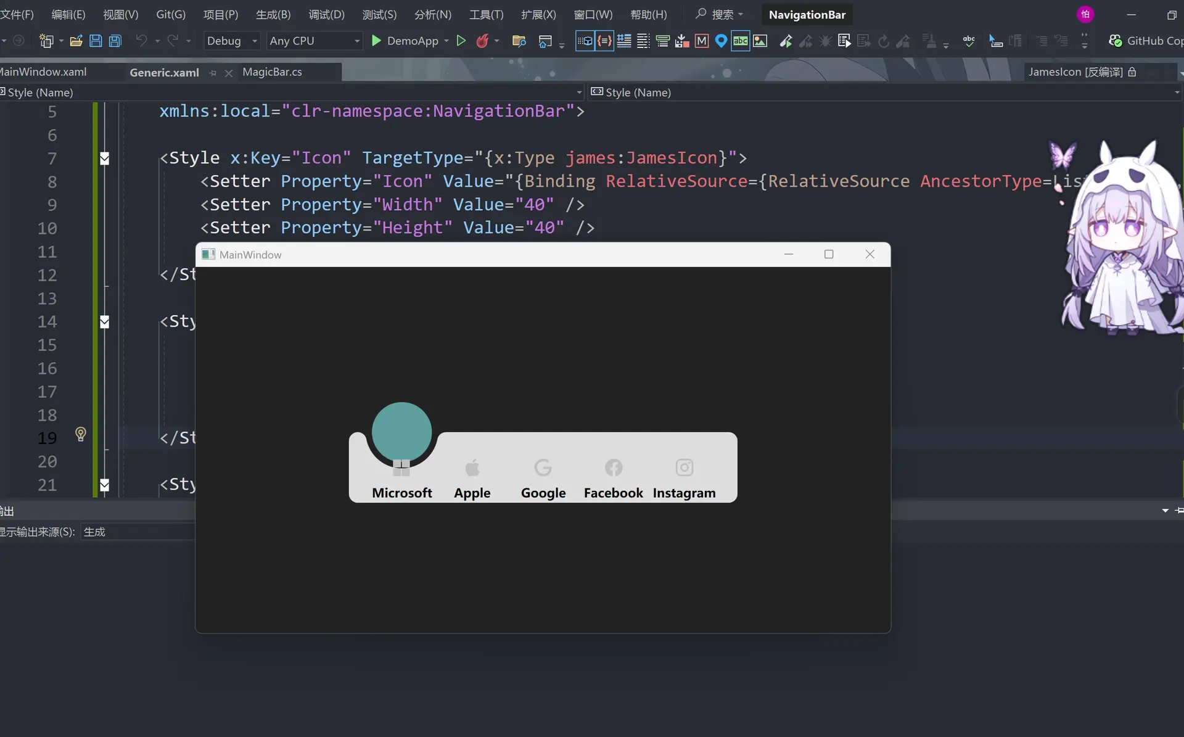Switch to the MainWindow.xaml tab

tap(43, 72)
